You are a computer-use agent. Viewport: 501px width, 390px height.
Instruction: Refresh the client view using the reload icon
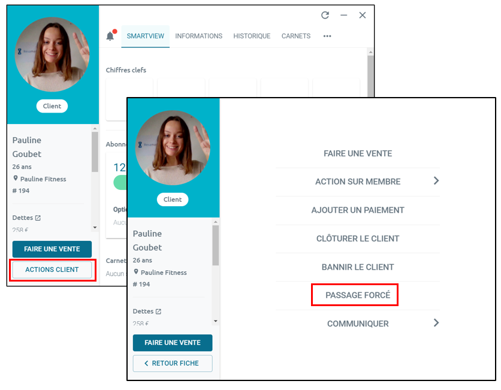[325, 16]
